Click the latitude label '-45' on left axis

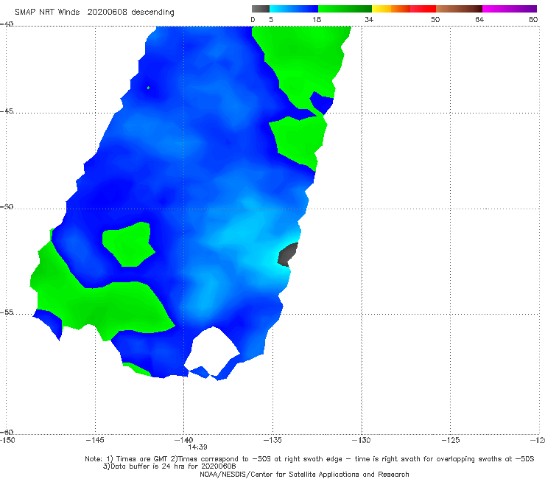click(x=7, y=111)
